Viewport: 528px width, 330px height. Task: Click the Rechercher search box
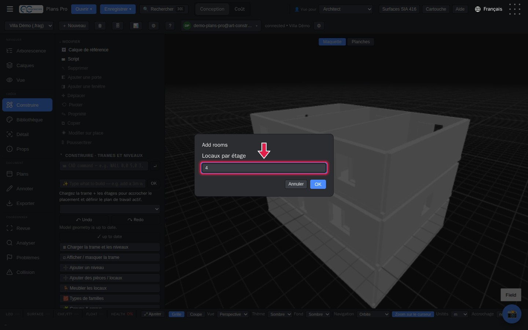click(x=164, y=9)
